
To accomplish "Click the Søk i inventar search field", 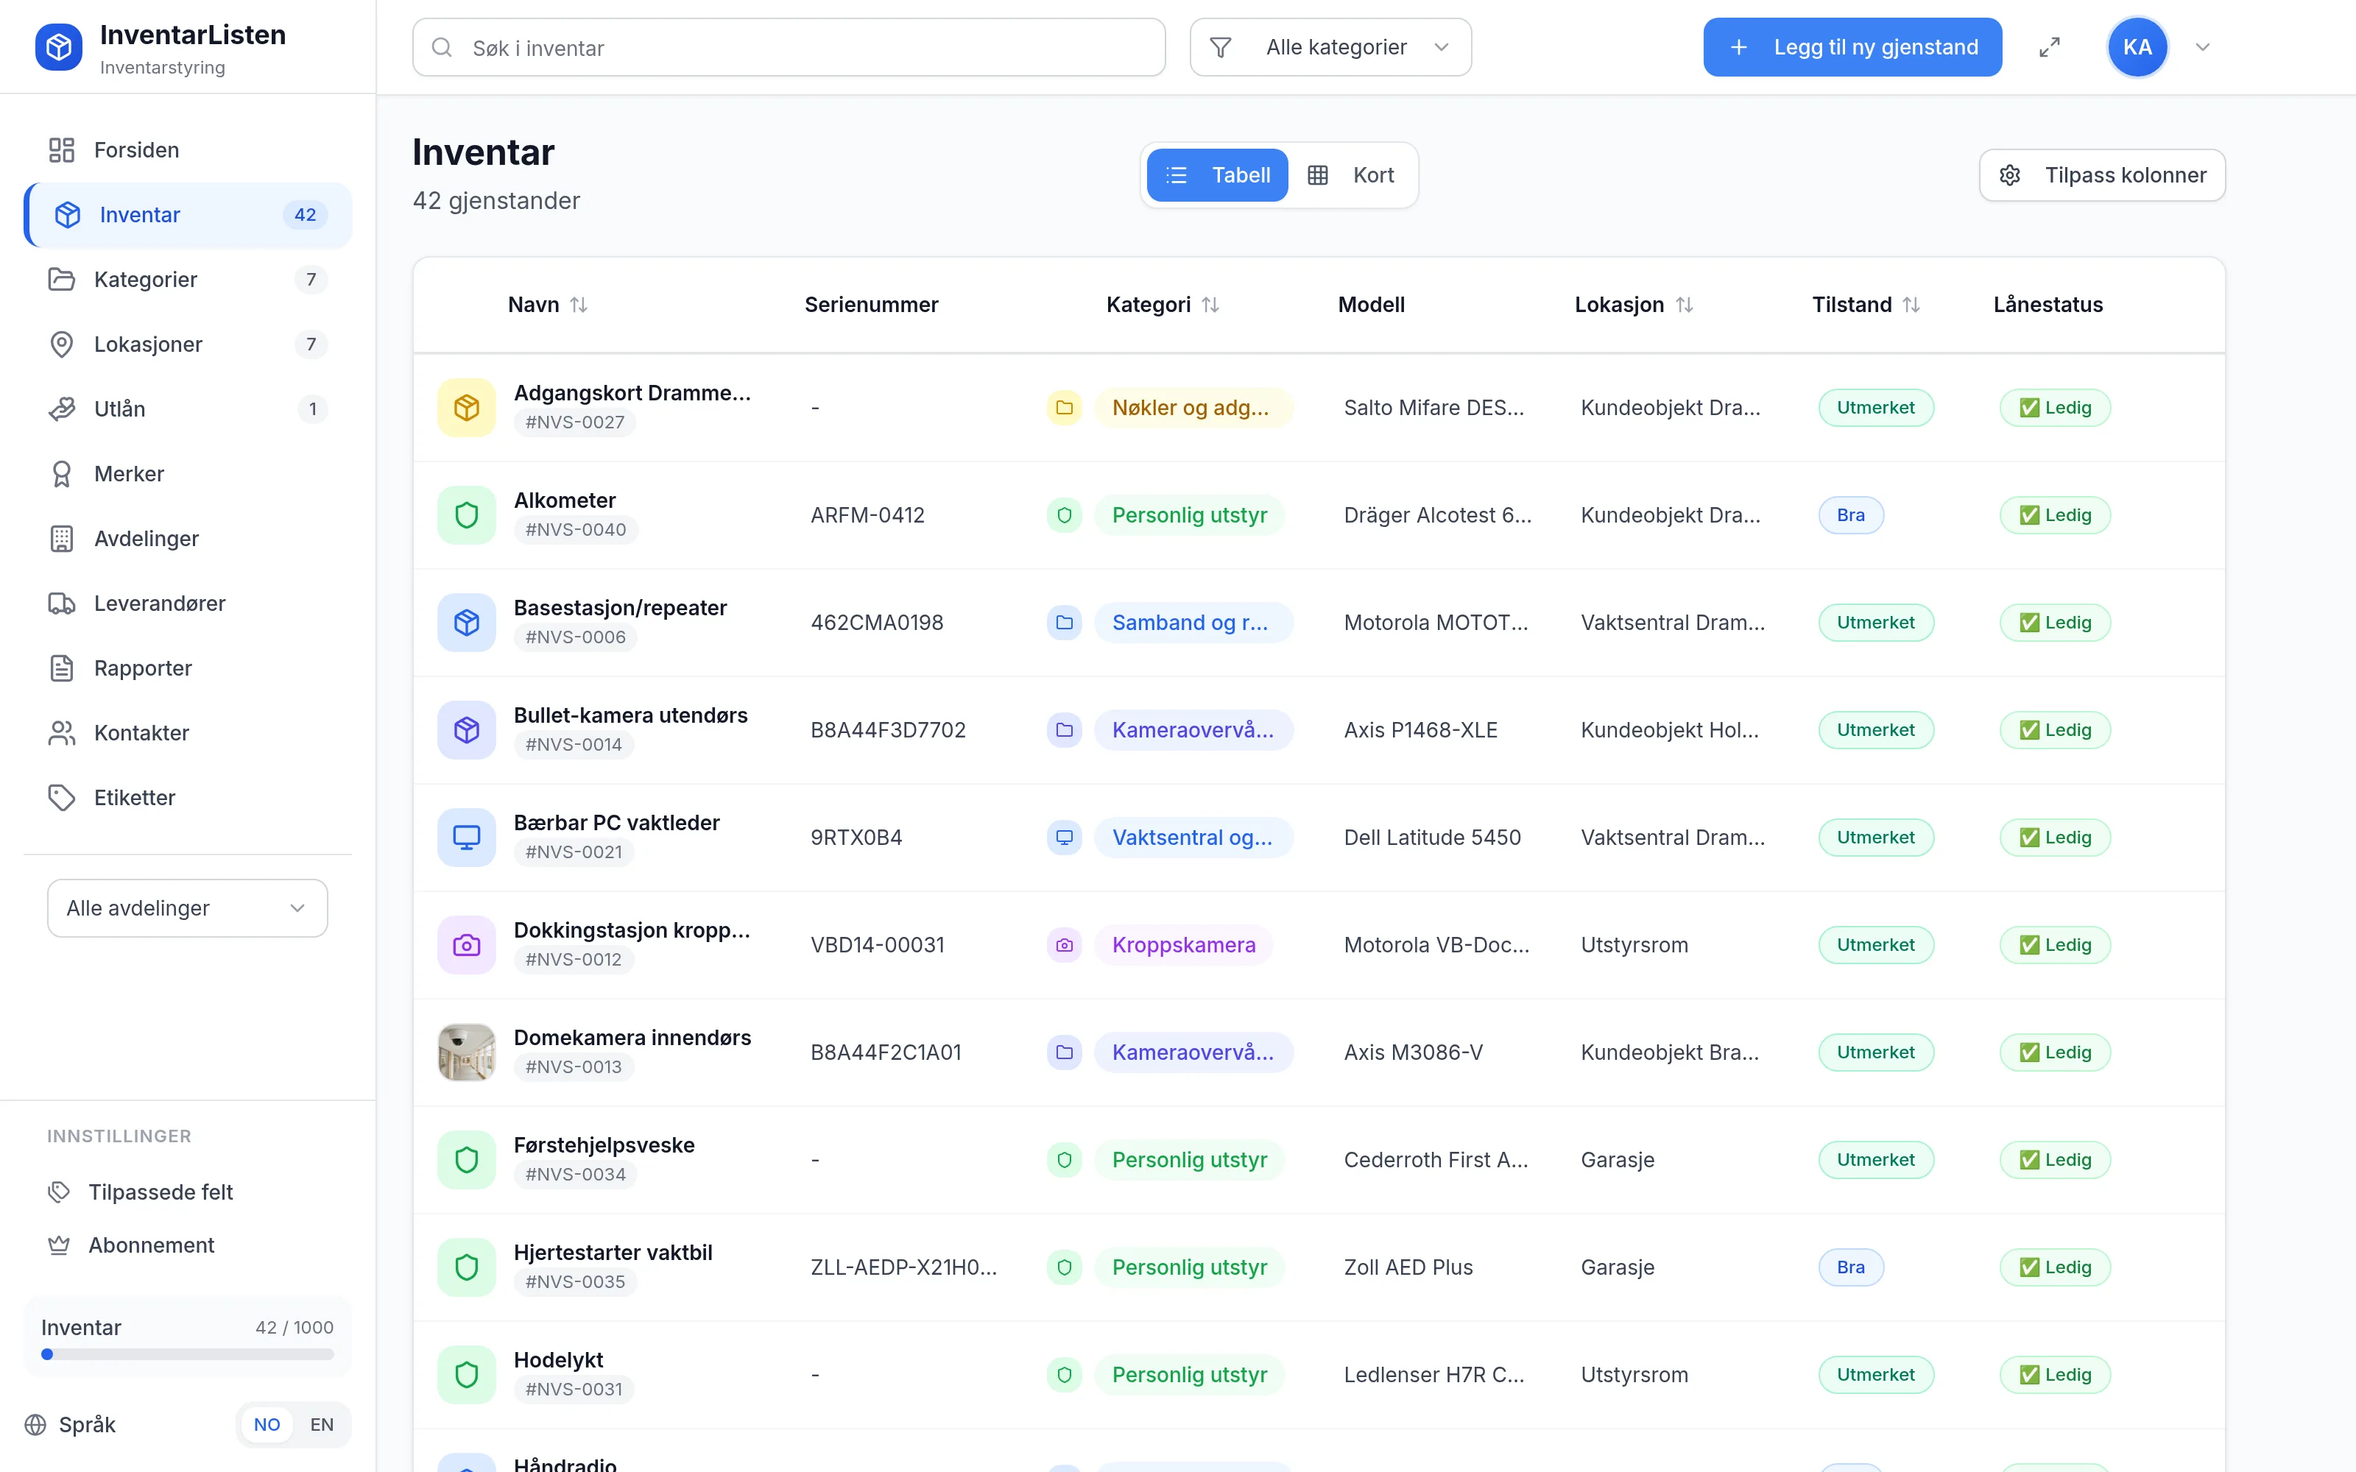I will click(789, 46).
